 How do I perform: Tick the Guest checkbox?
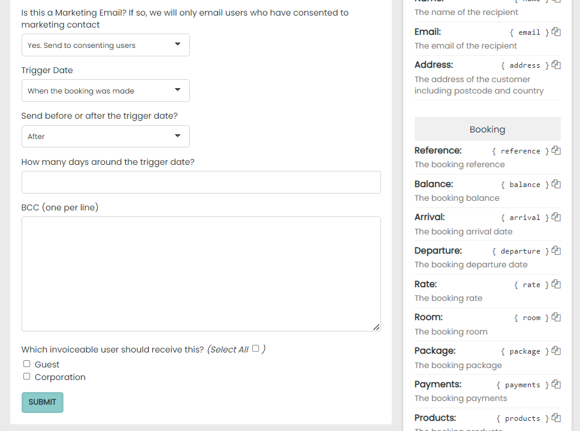[26, 364]
